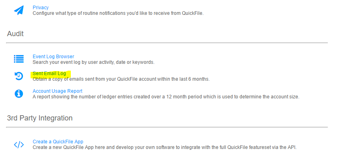Select the 3rd Party Integration heading
The height and width of the screenshot is (155, 340).
(40, 118)
